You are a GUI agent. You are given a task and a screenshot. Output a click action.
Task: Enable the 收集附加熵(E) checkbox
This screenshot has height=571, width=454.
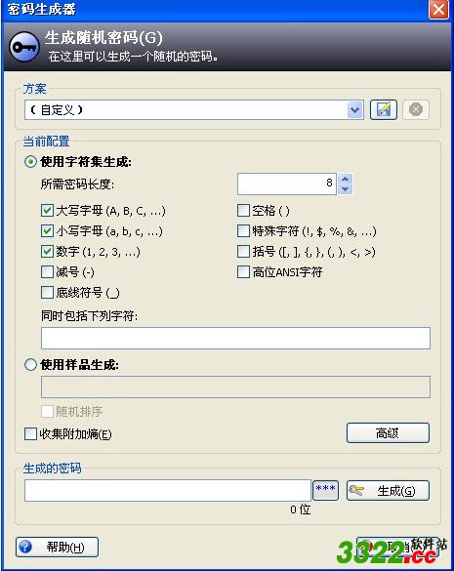click(x=30, y=433)
